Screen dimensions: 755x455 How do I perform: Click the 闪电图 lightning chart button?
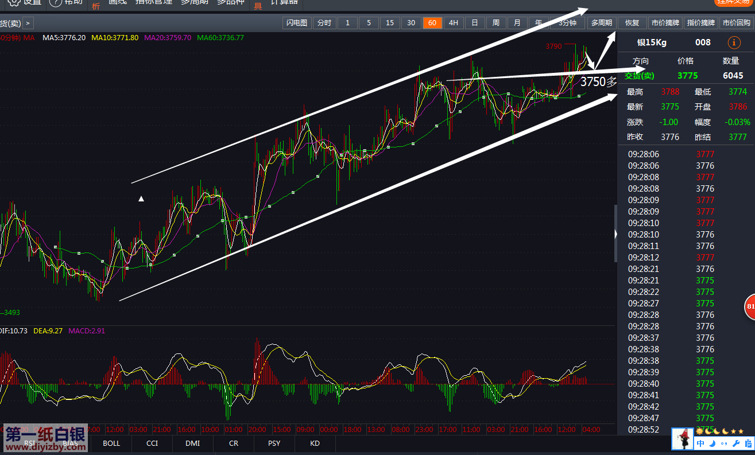297,23
